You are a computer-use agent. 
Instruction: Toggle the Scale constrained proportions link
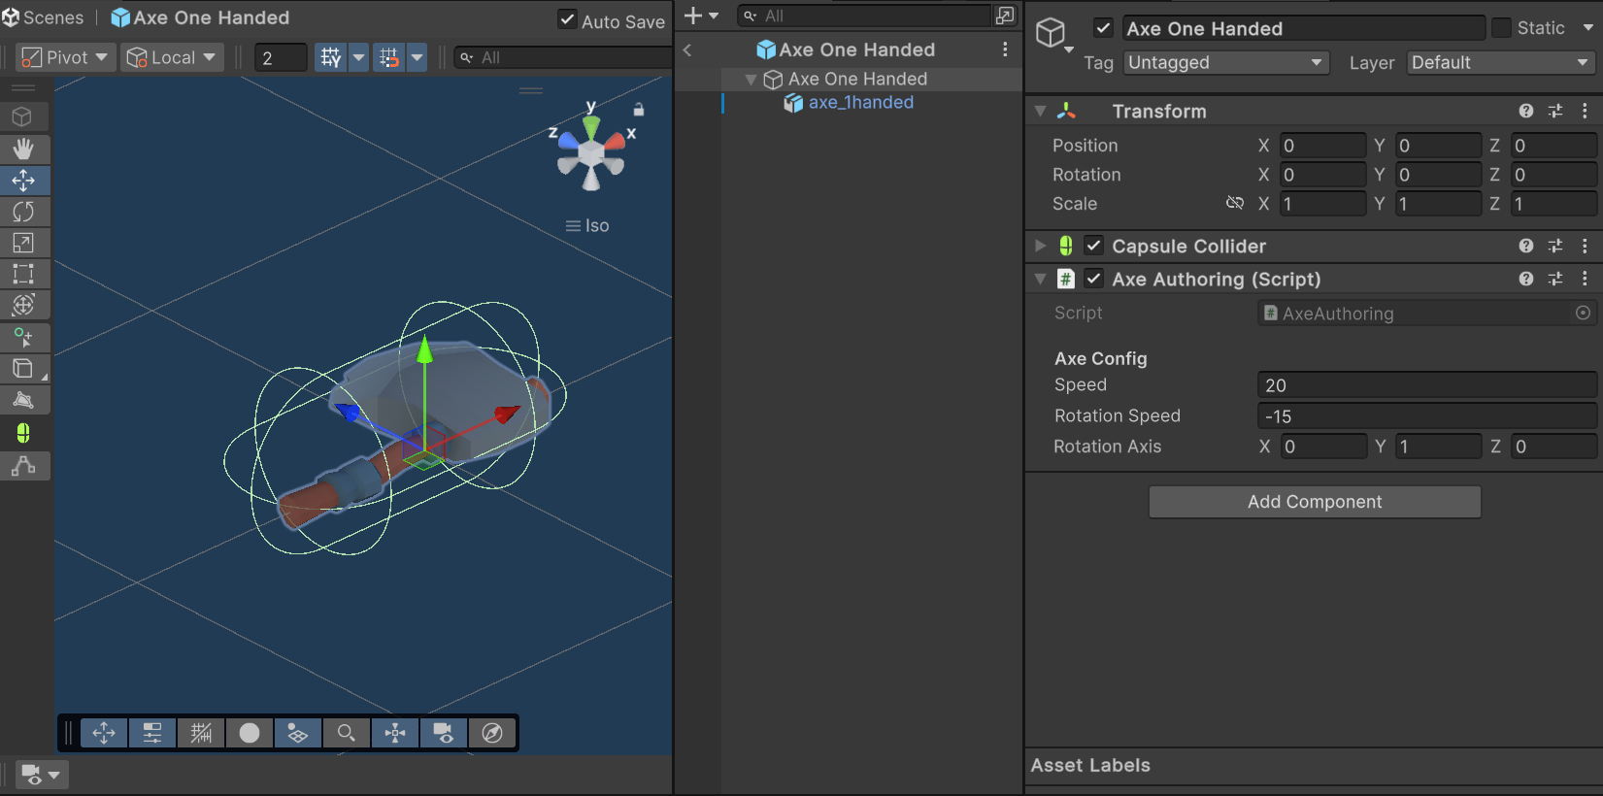coord(1234,203)
